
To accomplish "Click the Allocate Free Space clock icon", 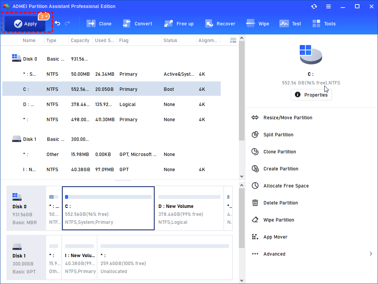I will pos(255,186).
